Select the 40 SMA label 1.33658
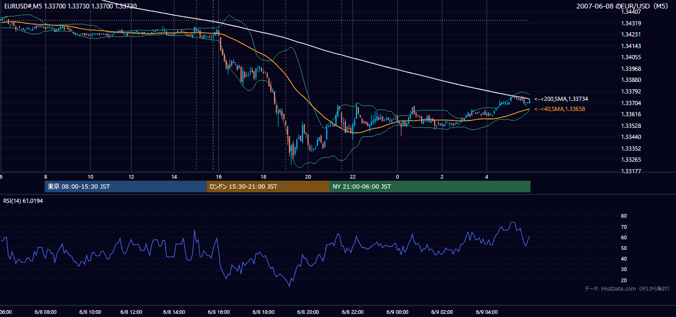 (x=560, y=109)
